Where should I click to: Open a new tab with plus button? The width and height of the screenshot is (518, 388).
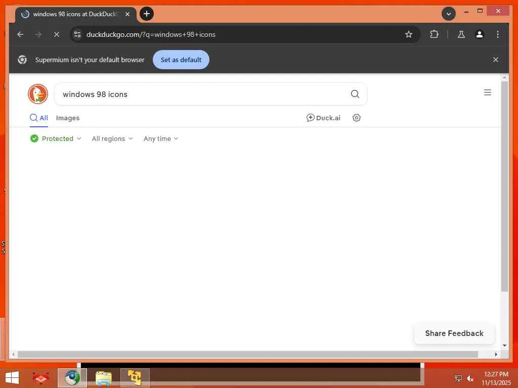pyautogui.click(x=147, y=14)
